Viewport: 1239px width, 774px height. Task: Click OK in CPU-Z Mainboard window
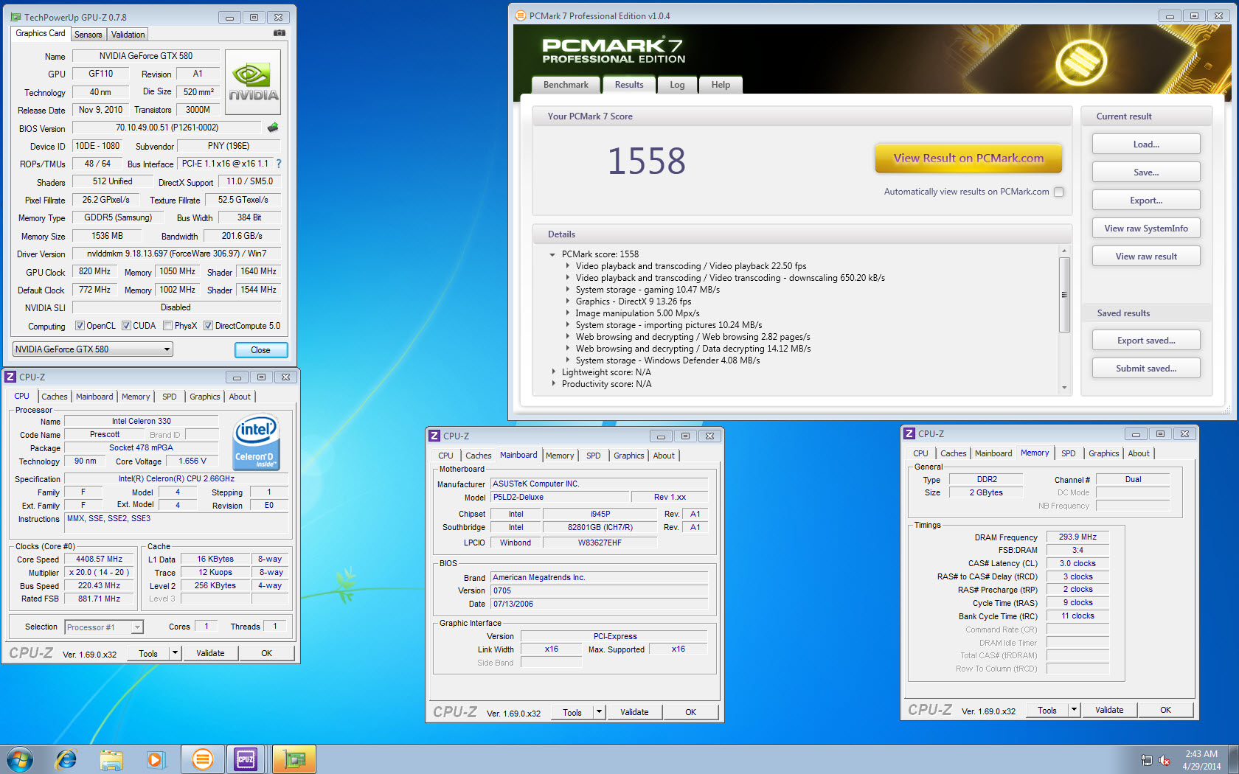(690, 712)
